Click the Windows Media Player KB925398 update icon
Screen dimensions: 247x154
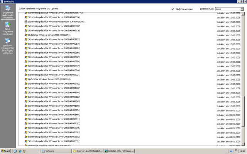point(26,22)
